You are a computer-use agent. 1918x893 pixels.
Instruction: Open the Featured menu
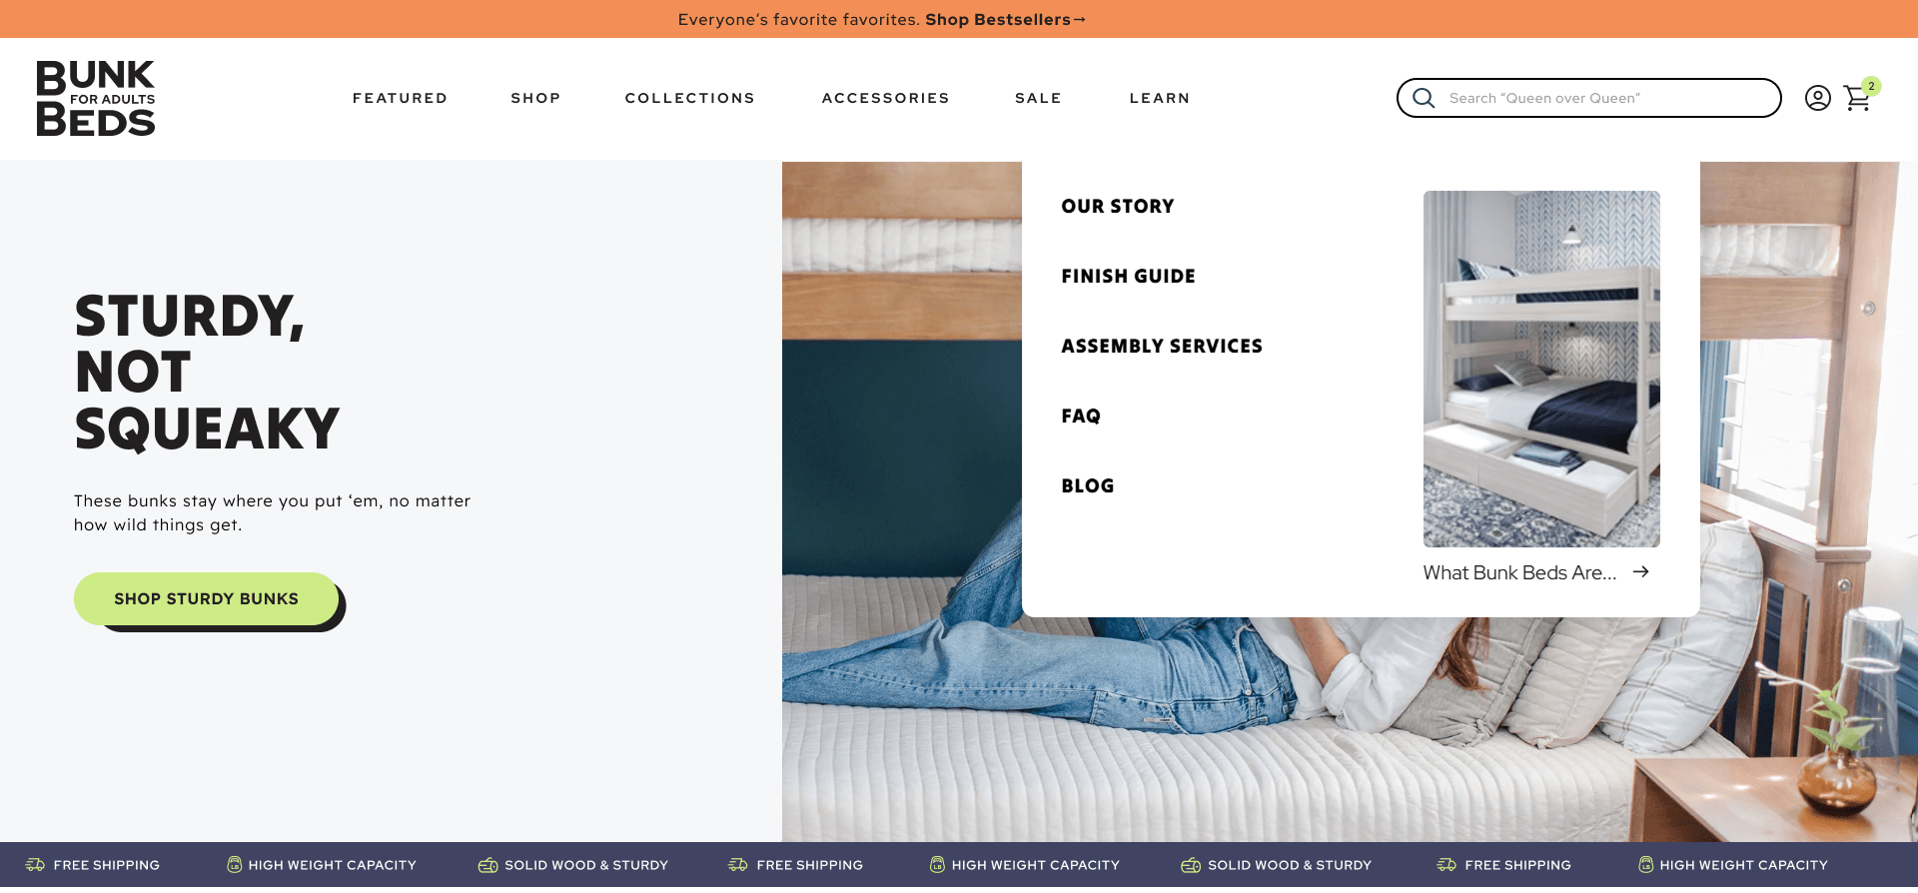[x=400, y=98]
